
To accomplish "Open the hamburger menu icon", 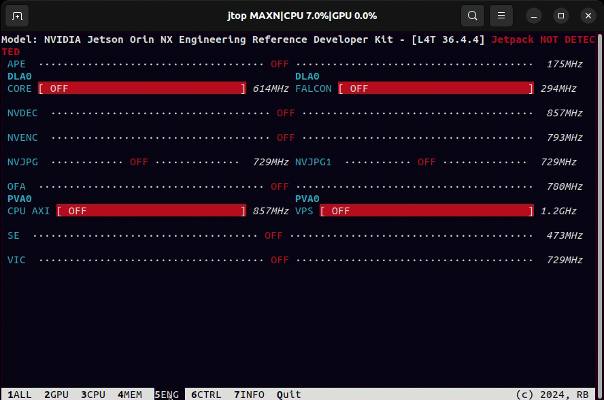I will (x=501, y=16).
